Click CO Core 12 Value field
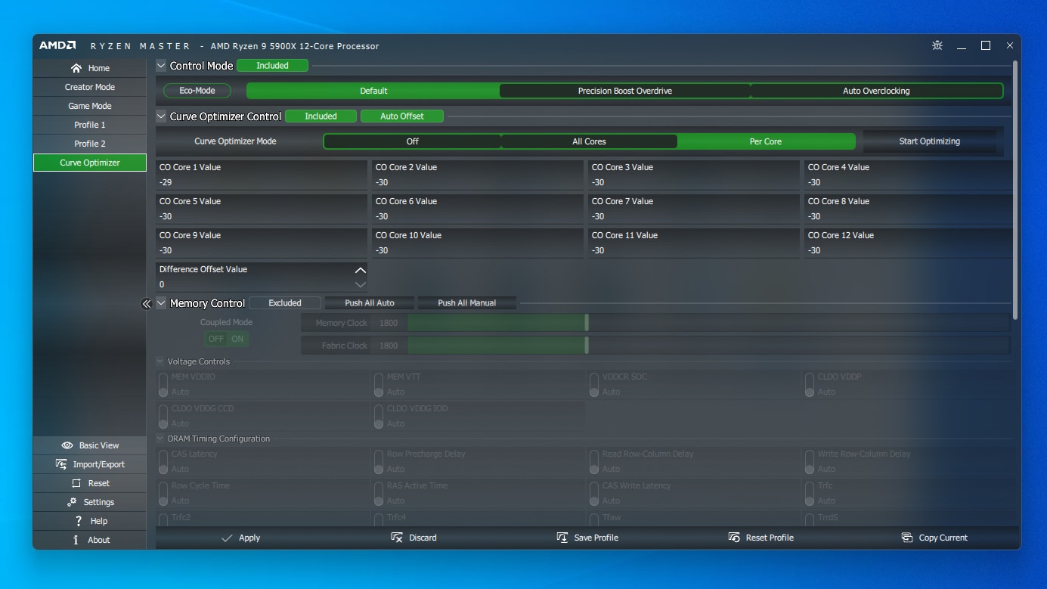1047x589 pixels. coord(908,243)
